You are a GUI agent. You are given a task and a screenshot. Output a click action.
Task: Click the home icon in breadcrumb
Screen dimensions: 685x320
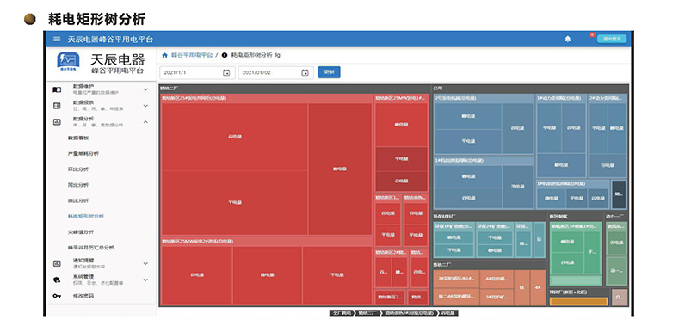pos(164,55)
